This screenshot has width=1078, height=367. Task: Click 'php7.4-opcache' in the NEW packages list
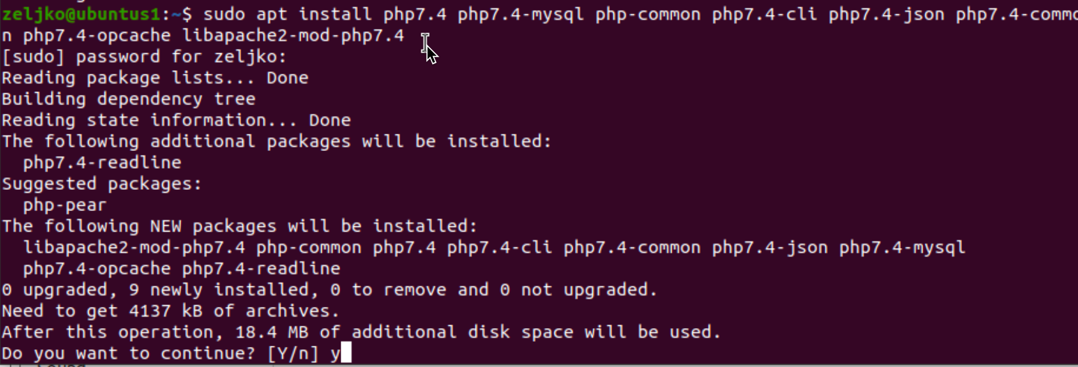[x=97, y=268]
